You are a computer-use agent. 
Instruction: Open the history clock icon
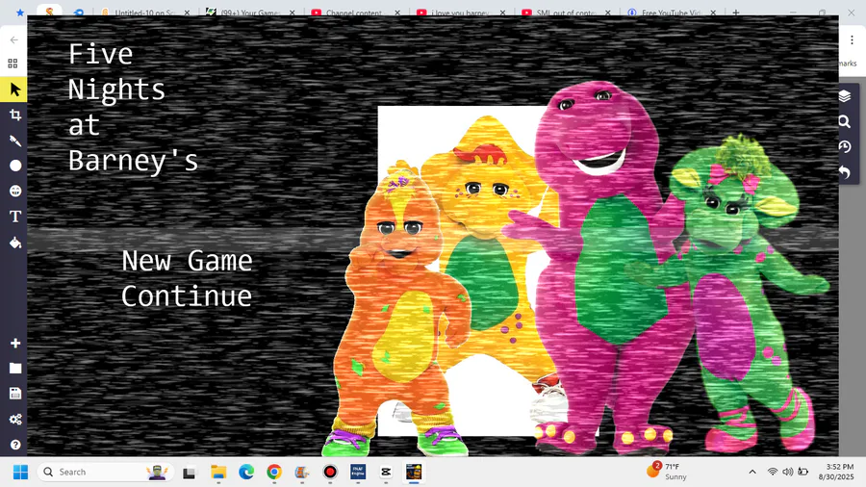(x=845, y=147)
